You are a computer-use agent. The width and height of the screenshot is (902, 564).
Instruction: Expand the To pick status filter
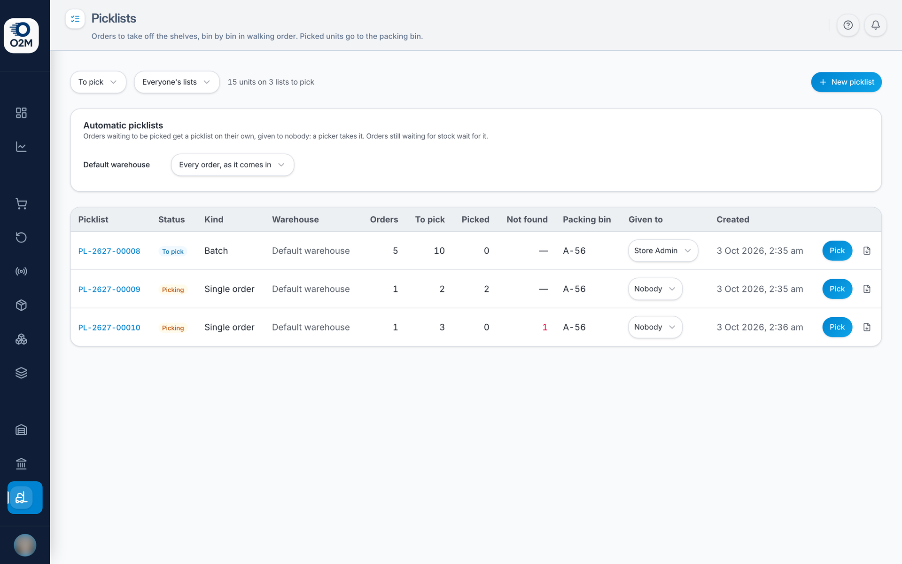point(98,82)
